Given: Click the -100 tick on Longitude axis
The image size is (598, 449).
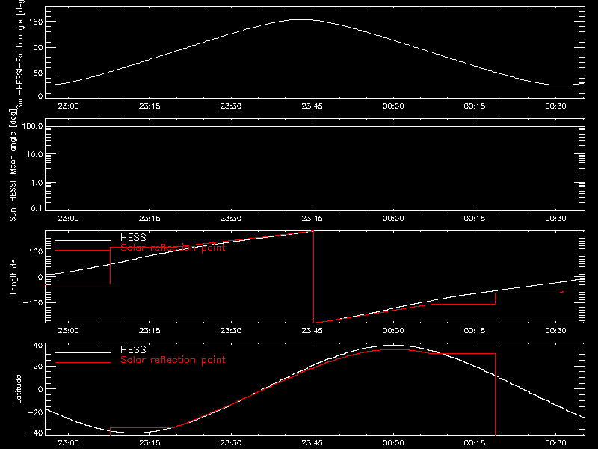Looking at the screenshot, I should click(x=33, y=302).
